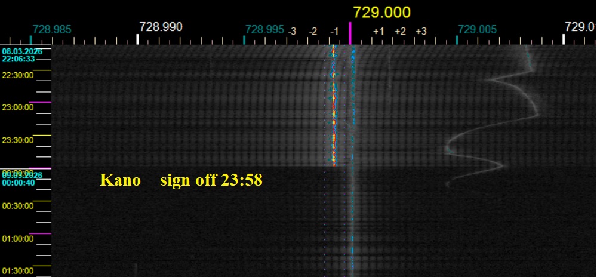Click the yellow 729.000 center frequency label
The height and width of the screenshot is (277, 597).
374,13
